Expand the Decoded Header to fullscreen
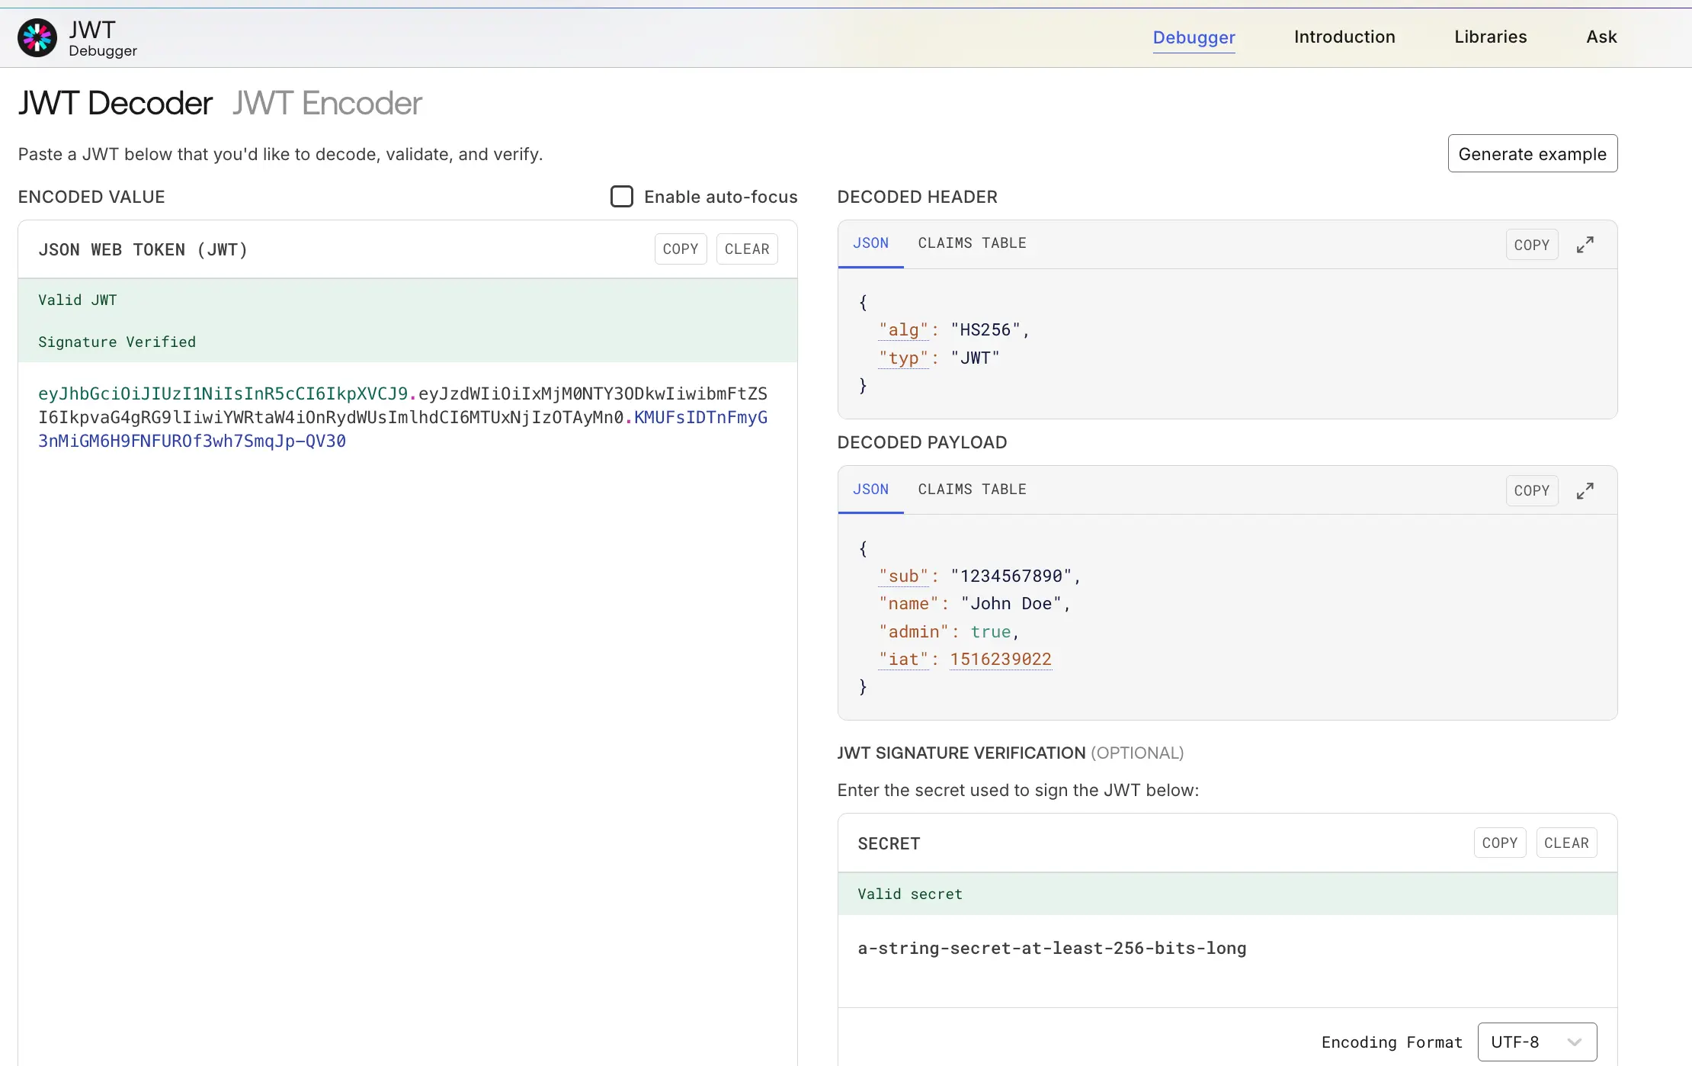The image size is (1692, 1066). [1586, 244]
